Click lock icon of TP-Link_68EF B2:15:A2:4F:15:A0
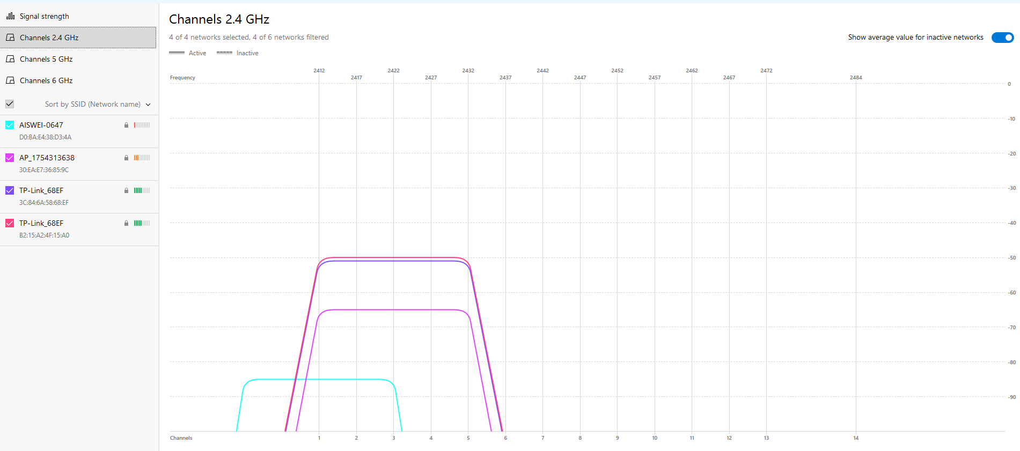 click(x=127, y=223)
